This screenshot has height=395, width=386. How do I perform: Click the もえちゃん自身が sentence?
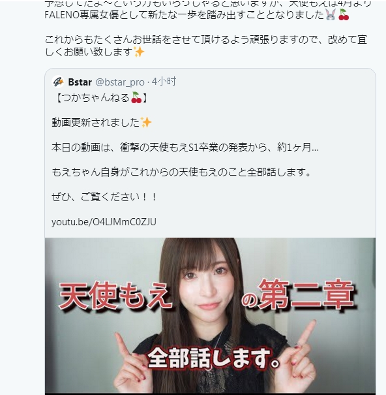click(x=181, y=172)
